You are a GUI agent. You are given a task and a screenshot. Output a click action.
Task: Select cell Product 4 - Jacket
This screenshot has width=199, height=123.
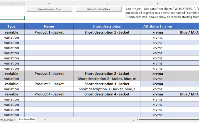49,94
